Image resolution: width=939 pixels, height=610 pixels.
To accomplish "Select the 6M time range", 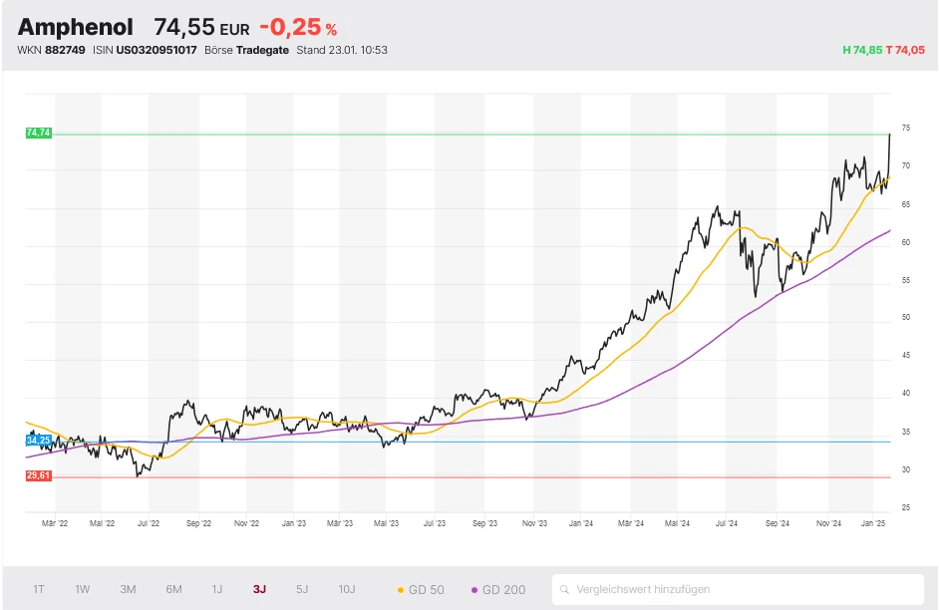I will [173, 589].
